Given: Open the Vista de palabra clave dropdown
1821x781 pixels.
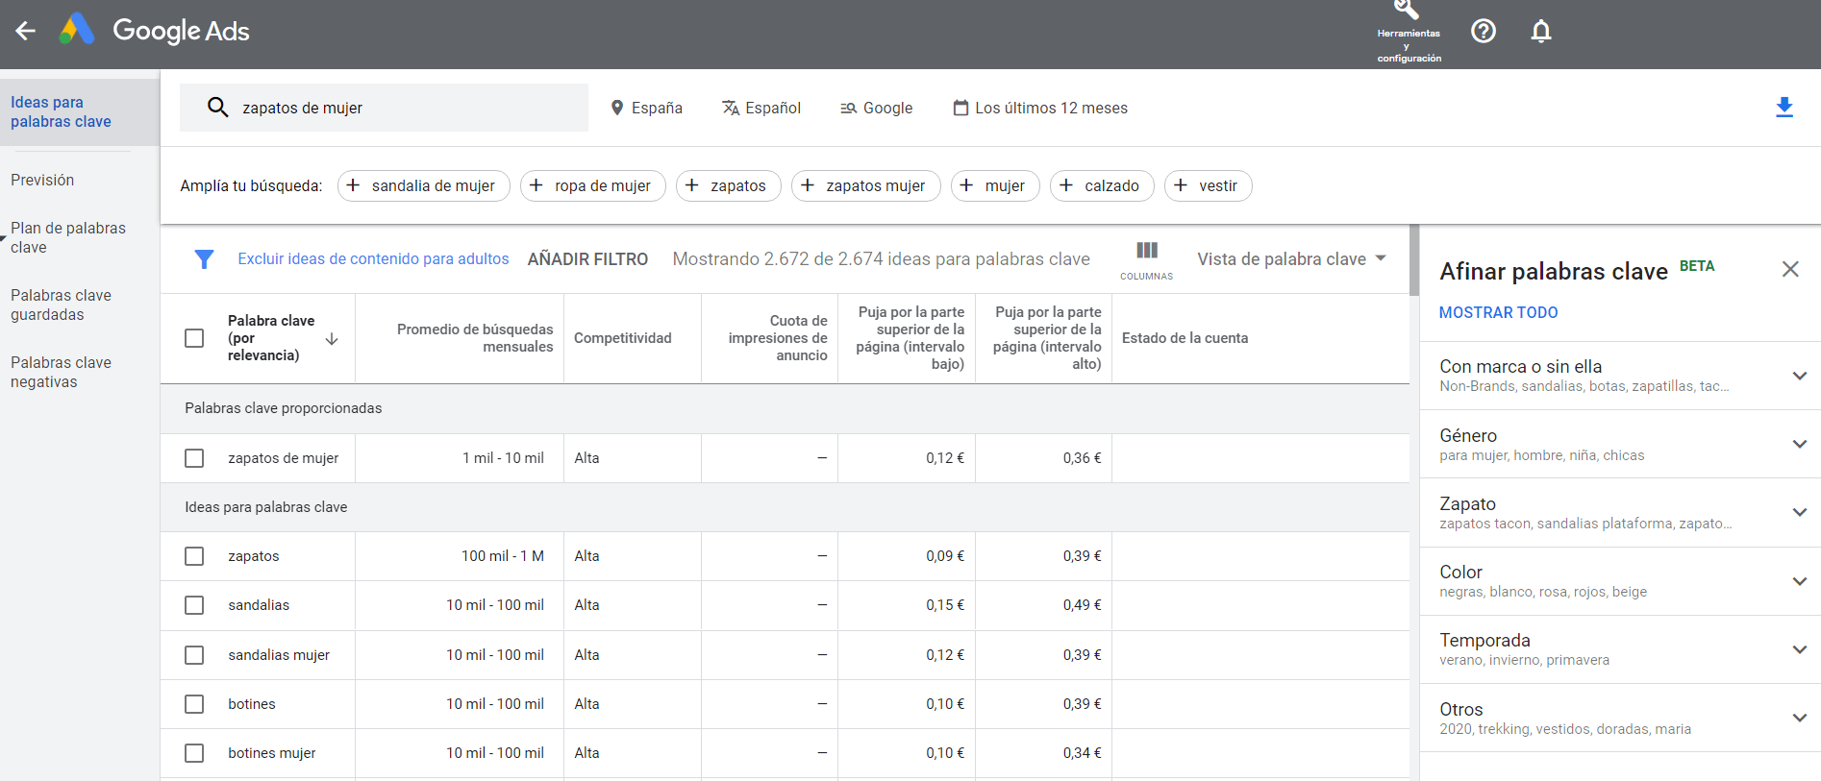Looking at the screenshot, I should point(1291,259).
